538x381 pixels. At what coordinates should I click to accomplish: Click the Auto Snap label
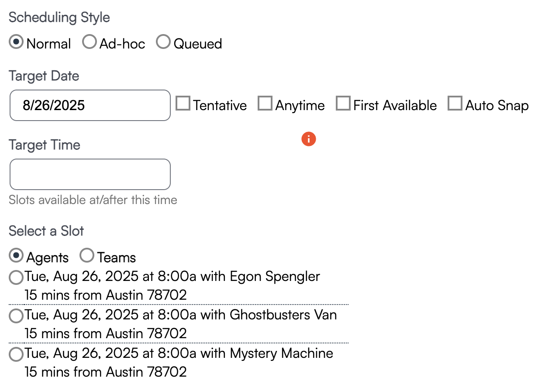(497, 106)
